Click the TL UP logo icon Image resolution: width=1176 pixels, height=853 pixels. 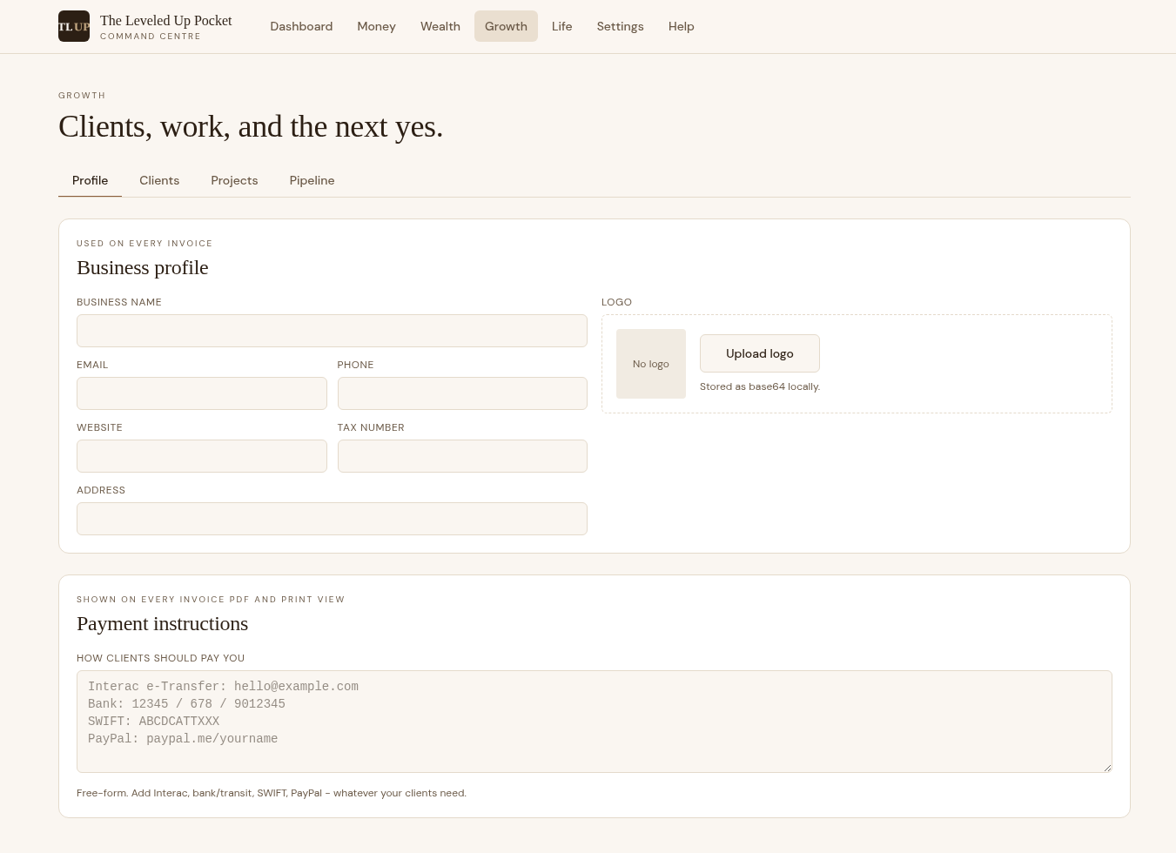(x=74, y=26)
